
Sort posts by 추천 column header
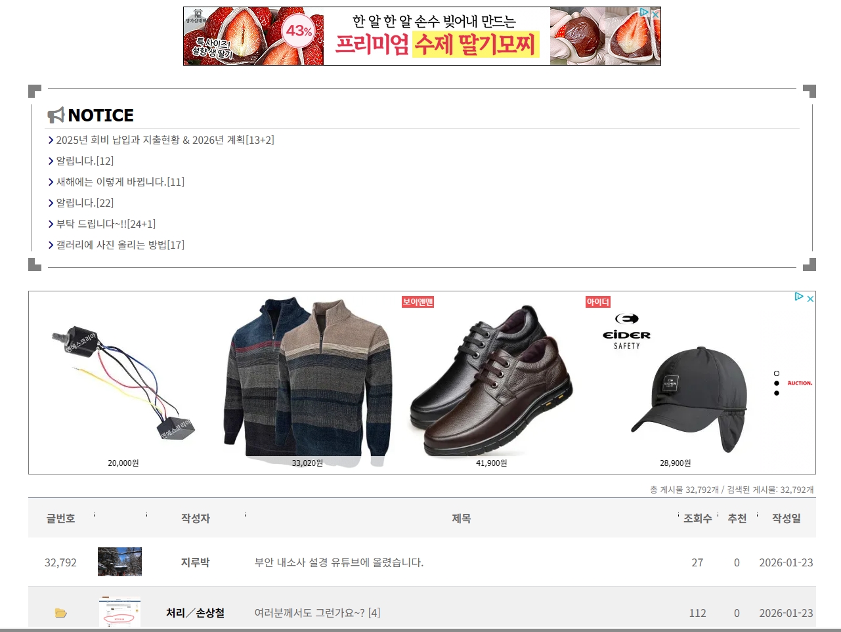coord(737,518)
